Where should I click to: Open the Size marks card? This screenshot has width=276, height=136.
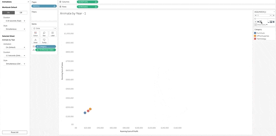point(44,34)
